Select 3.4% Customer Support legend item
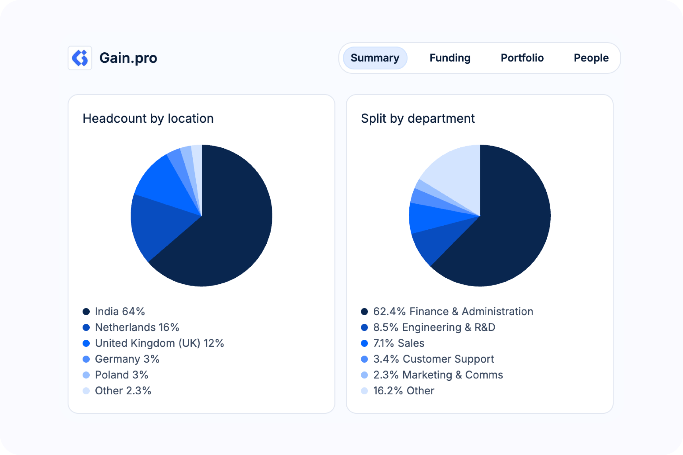 point(433,359)
